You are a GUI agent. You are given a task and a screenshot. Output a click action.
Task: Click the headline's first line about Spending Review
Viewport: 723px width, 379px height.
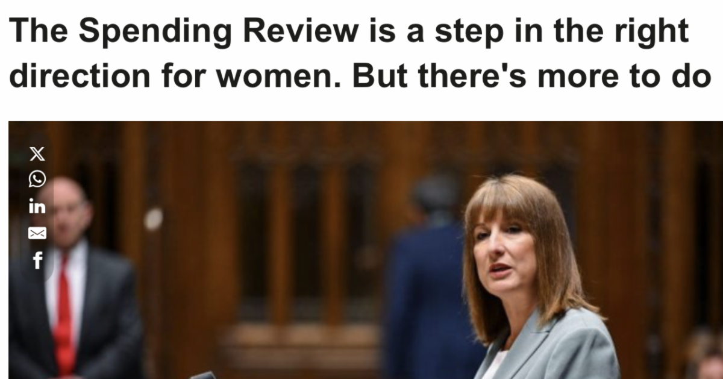point(349,32)
